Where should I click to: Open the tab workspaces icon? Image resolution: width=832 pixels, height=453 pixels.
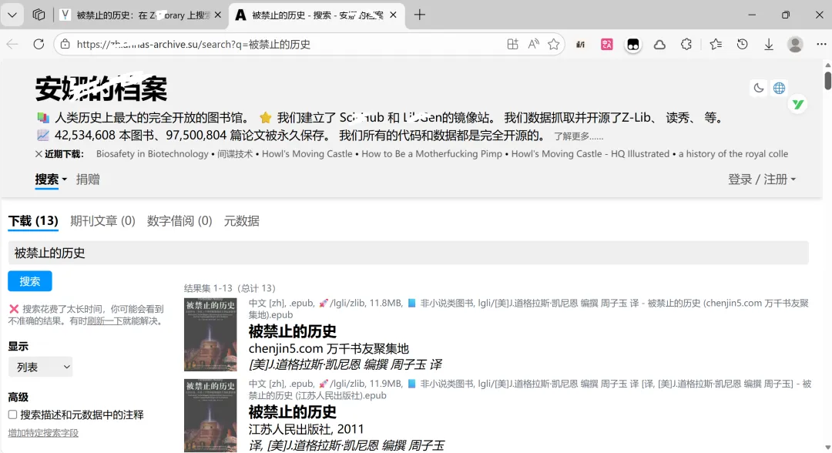tap(39, 15)
